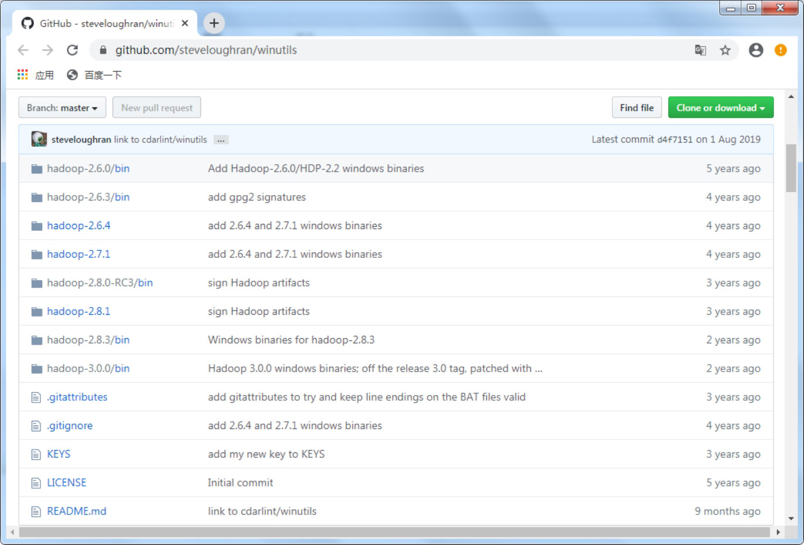Click the vertical scrollbar thumb
This screenshot has height=545, width=804.
(791, 168)
